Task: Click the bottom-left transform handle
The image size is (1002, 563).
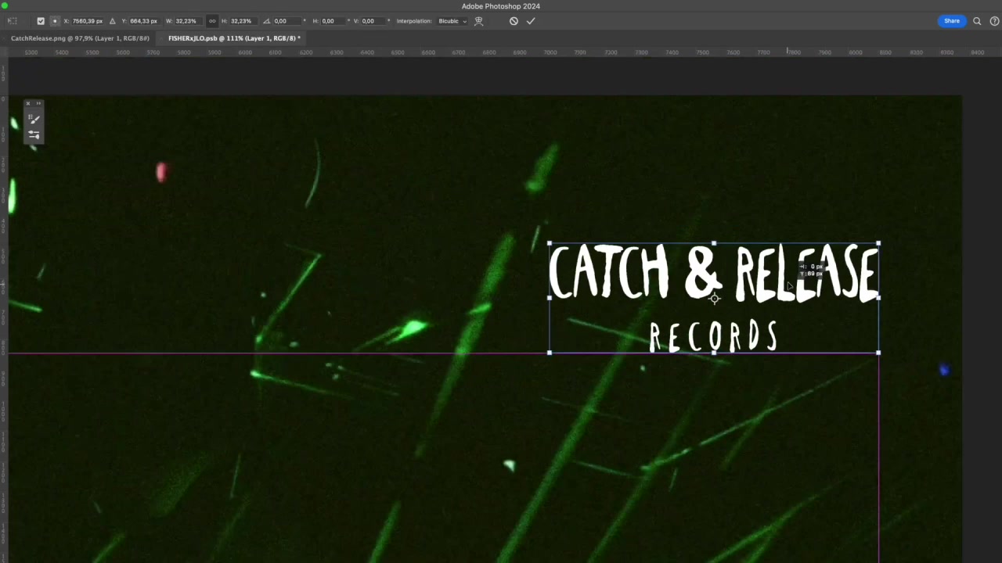Action: [550, 353]
